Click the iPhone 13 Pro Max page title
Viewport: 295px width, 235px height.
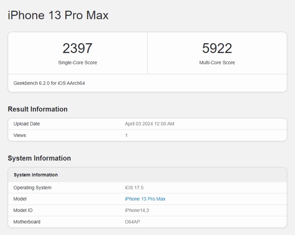58,15
